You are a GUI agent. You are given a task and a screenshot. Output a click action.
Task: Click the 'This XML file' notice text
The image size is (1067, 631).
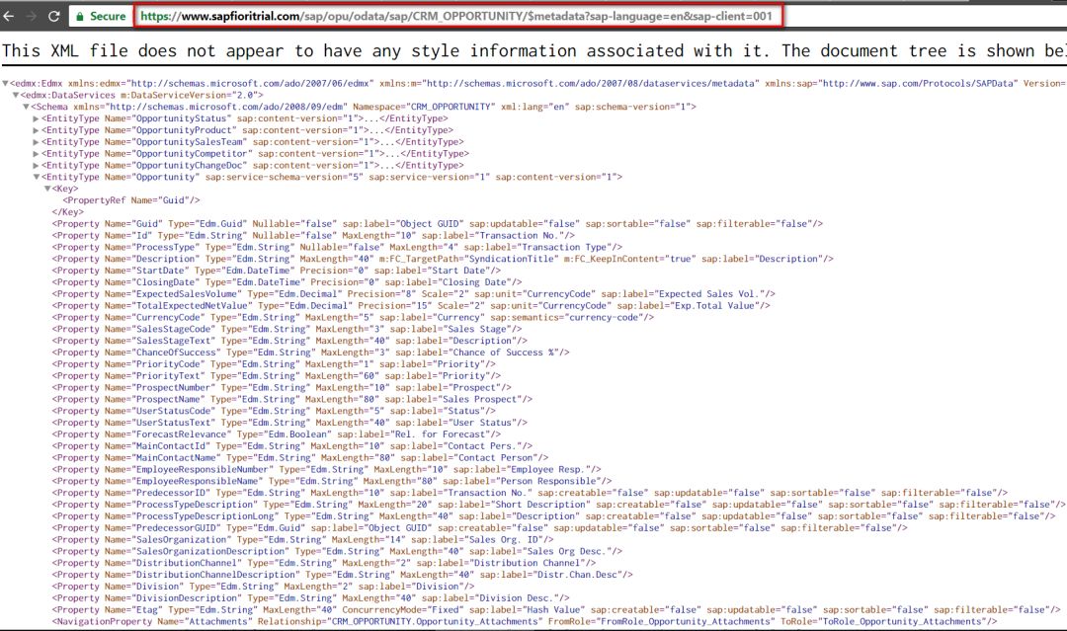click(x=534, y=51)
